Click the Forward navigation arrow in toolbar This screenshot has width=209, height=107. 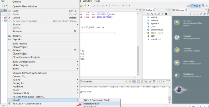pos(126,5)
